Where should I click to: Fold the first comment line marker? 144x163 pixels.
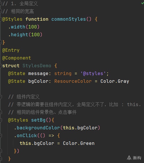(x=1, y=4)
